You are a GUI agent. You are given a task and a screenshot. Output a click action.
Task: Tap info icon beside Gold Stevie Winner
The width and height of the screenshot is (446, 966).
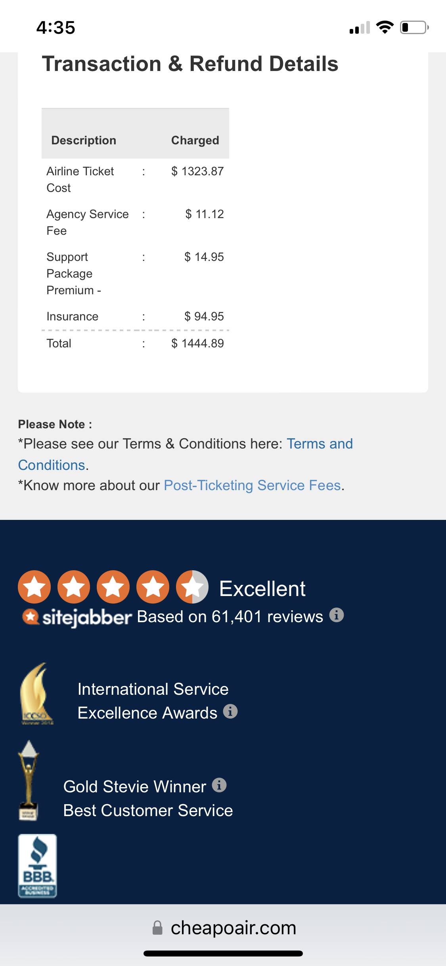point(219,785)
